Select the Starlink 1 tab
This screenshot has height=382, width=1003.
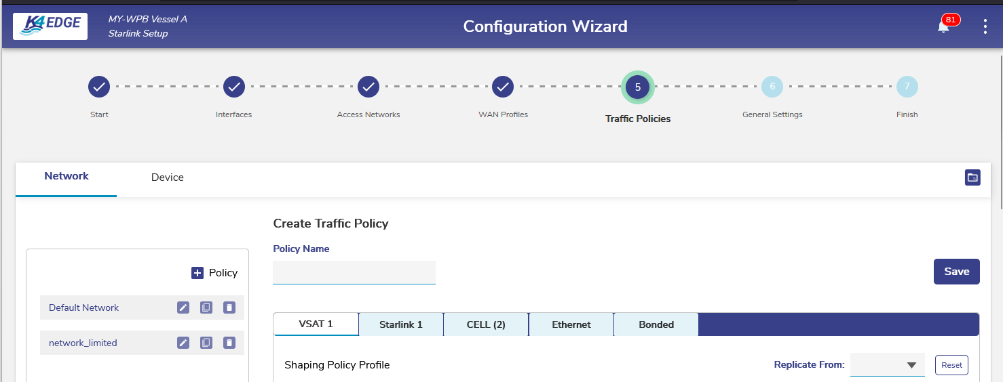pyautogui.click(x=401, y=324)
